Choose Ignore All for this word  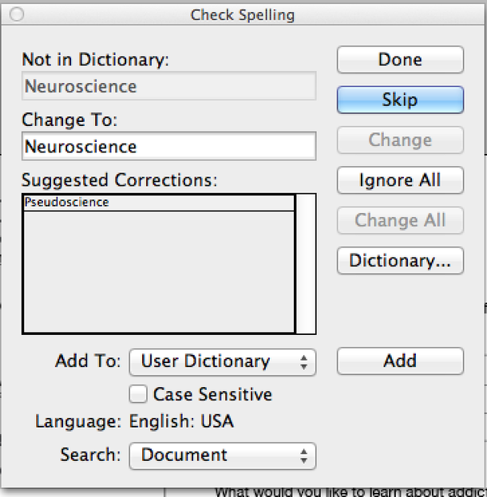tap(400, 180)
